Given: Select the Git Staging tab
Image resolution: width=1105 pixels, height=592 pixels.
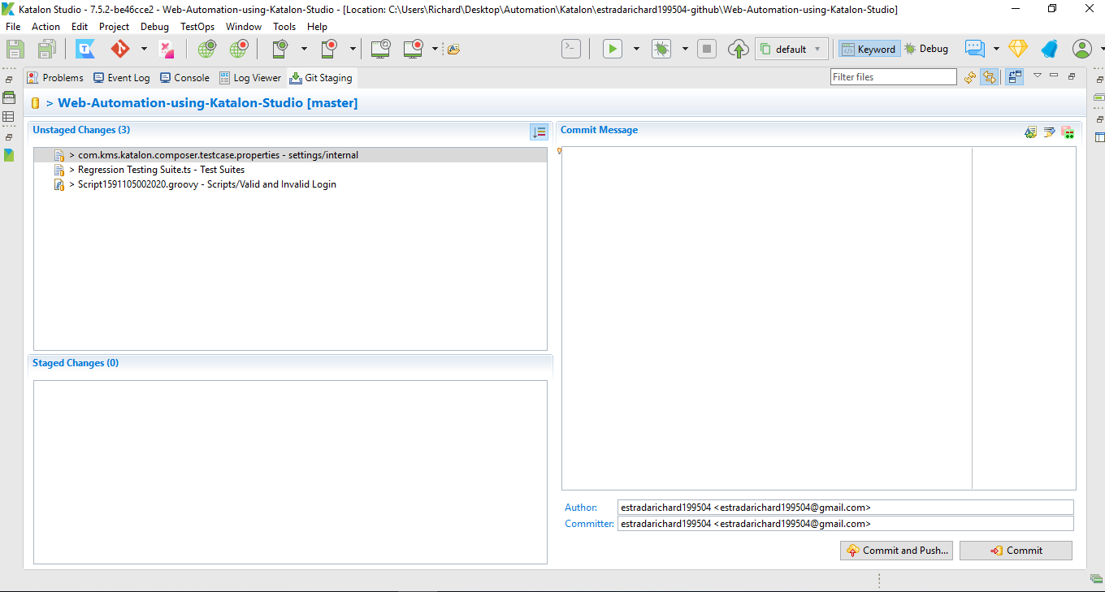Looking at the screenshot, I should click(x=321, y=78).
